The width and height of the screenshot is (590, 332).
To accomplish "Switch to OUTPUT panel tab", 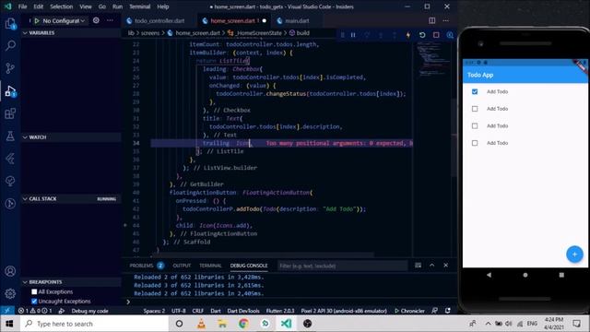I will tap(182, 266).
